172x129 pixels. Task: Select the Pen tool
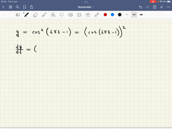click(x=27, y=15)
